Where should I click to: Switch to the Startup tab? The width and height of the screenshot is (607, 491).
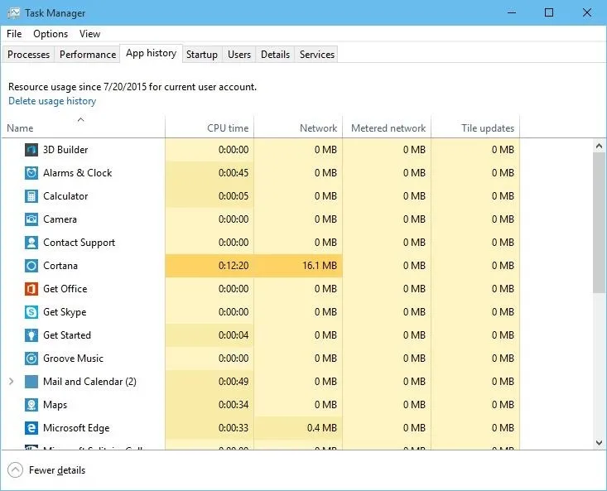coord(202,54)
